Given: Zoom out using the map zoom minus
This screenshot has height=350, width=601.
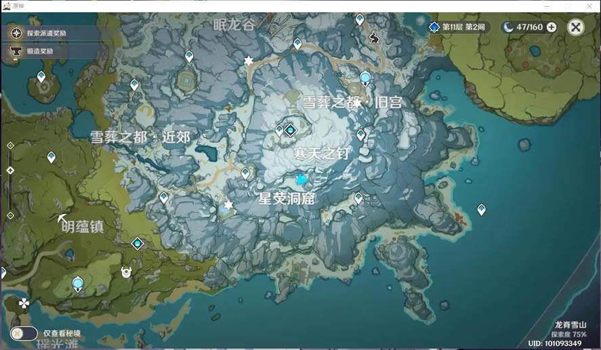Looking at the screenshot, I should 10,215.
